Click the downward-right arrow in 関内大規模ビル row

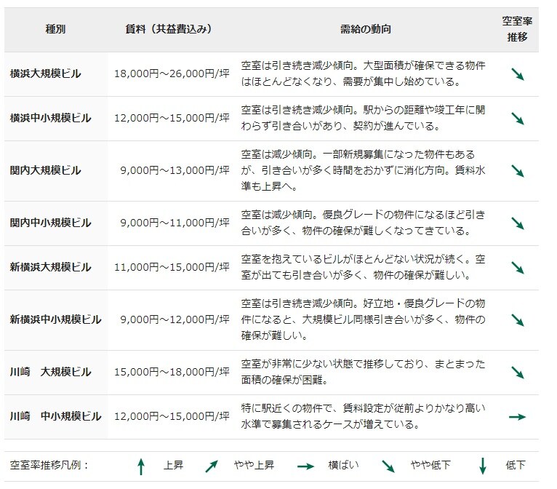tap(517, 171)
